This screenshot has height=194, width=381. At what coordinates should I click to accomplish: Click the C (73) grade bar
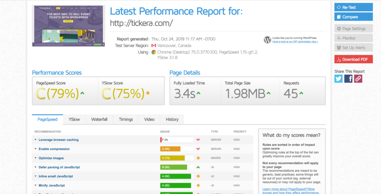(x=177, y=158)
